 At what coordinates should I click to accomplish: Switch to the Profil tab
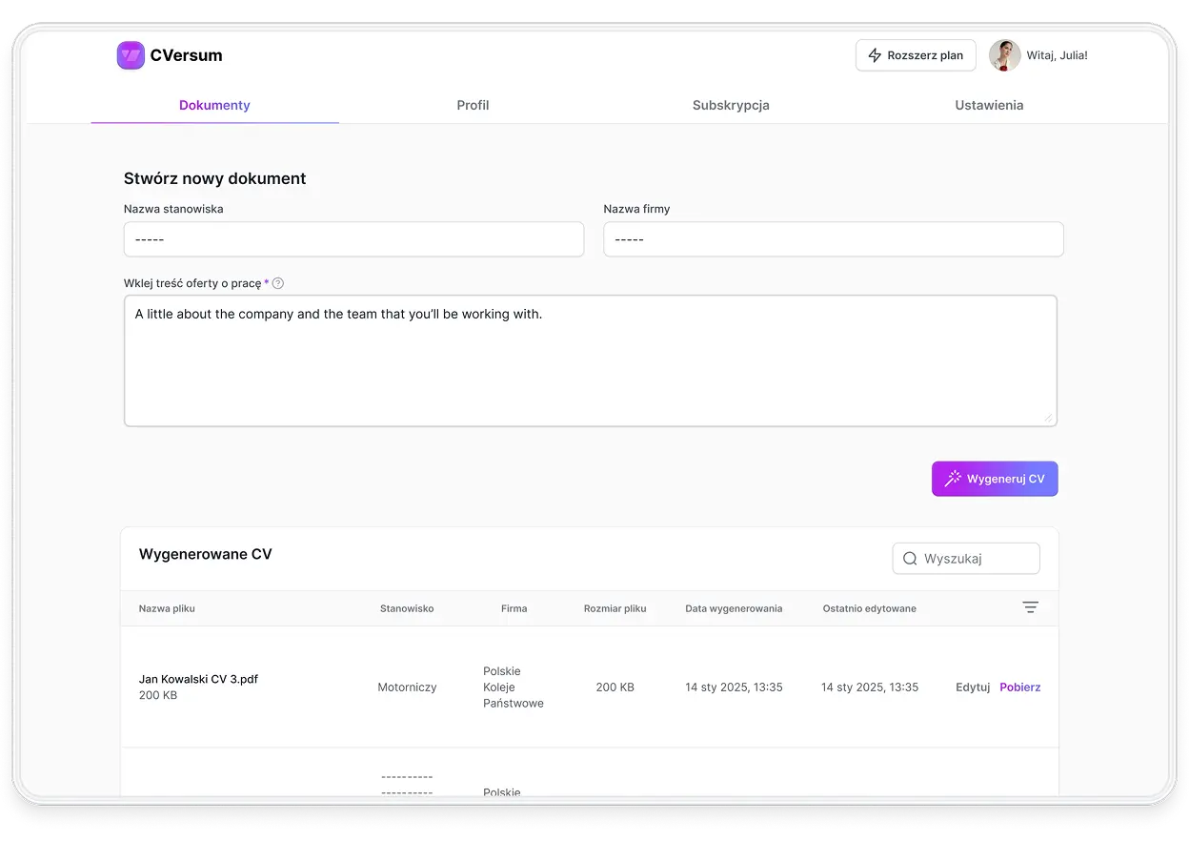click(x=473, y=105)
